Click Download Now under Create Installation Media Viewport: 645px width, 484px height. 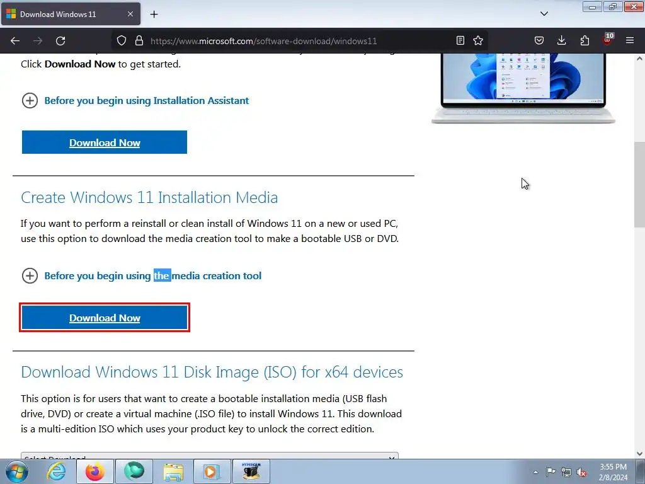click(x=105, y=318)
